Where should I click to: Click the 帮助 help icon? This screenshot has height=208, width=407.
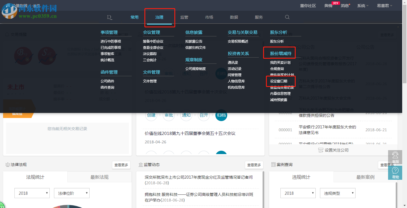(x=395, y=172)
